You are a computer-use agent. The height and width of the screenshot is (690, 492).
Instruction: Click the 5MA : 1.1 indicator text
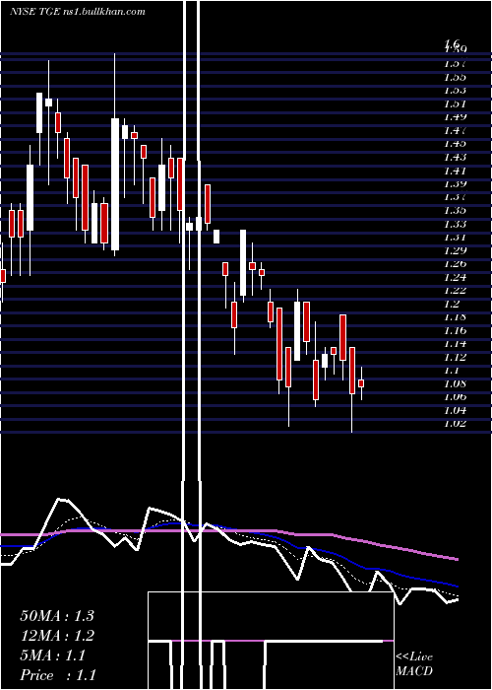click(x=53, y=655)
